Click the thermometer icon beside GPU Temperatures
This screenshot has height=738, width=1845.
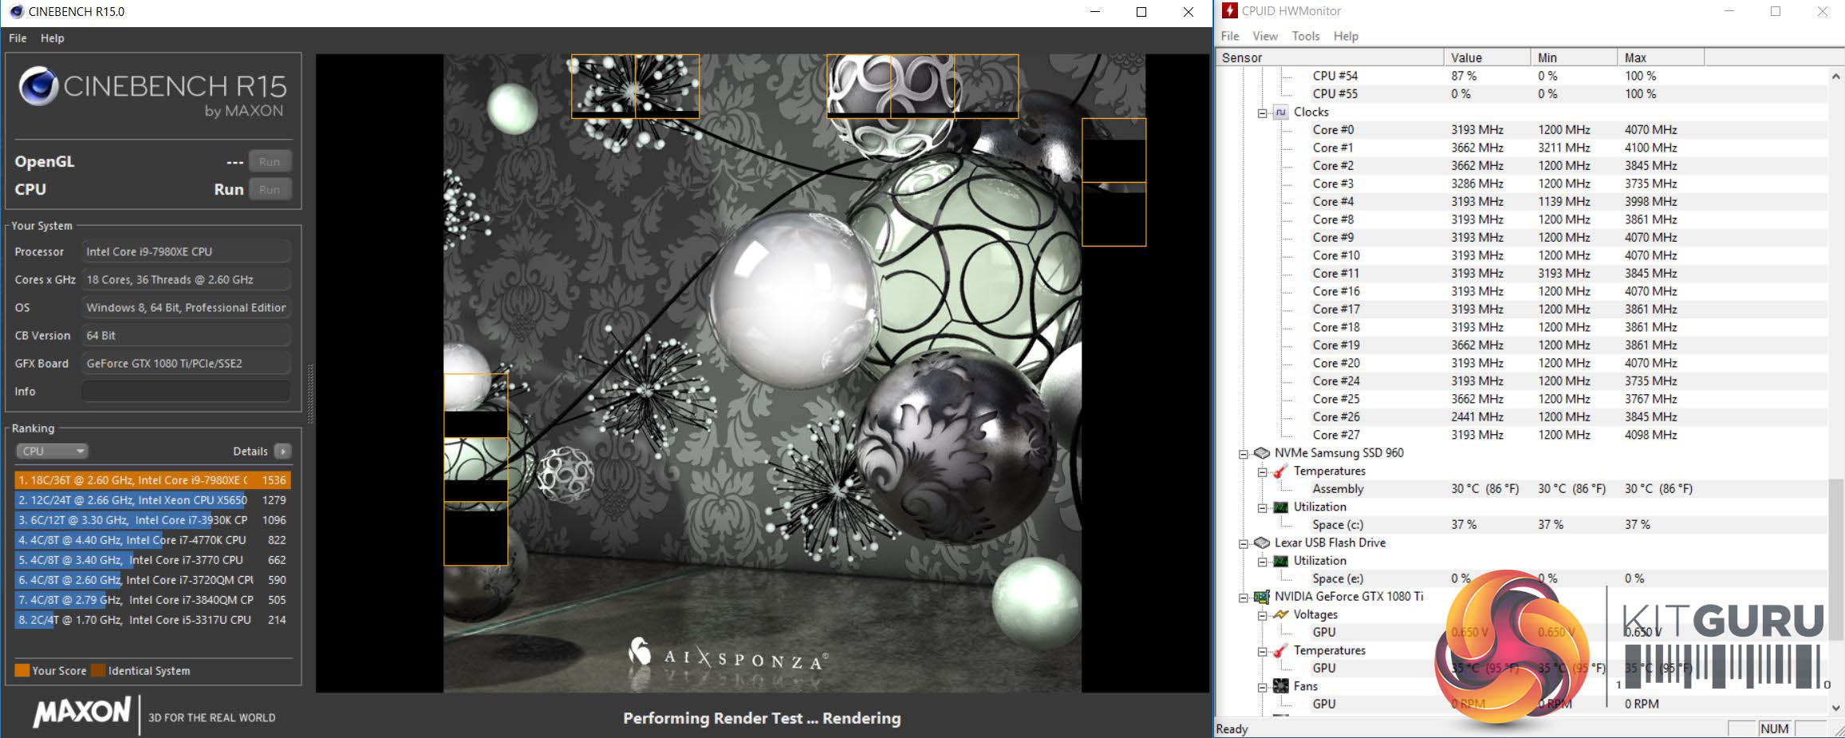1280,651
